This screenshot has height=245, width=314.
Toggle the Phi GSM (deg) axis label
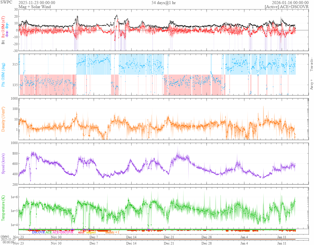click(3, 75)
